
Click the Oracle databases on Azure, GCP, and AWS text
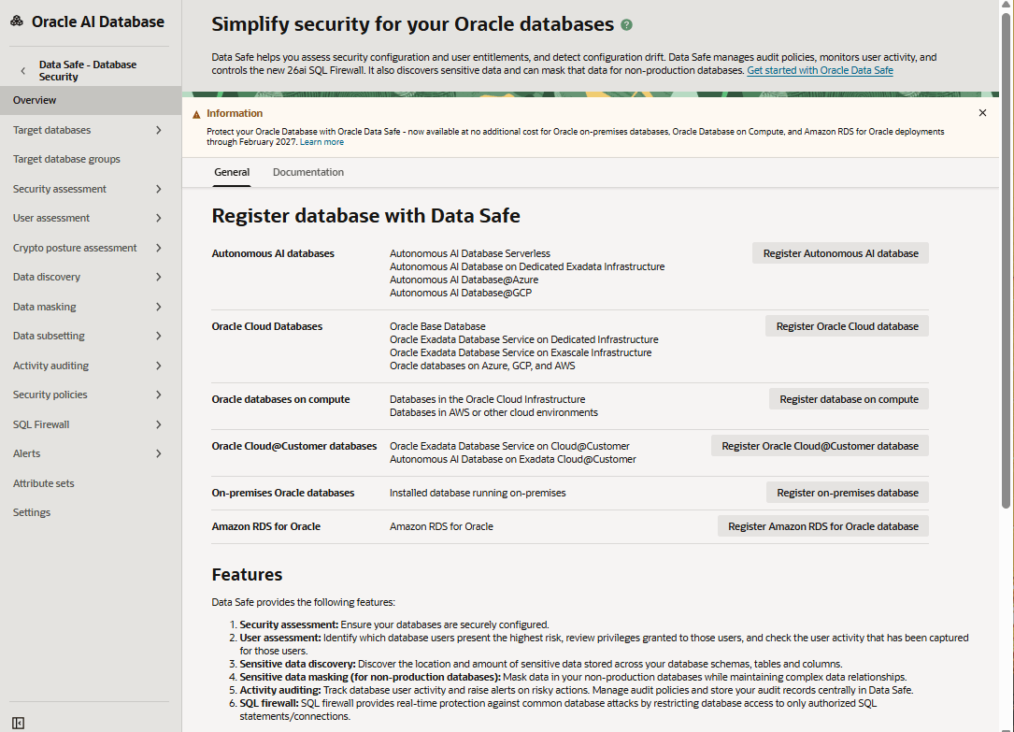(x=482, y=366)
